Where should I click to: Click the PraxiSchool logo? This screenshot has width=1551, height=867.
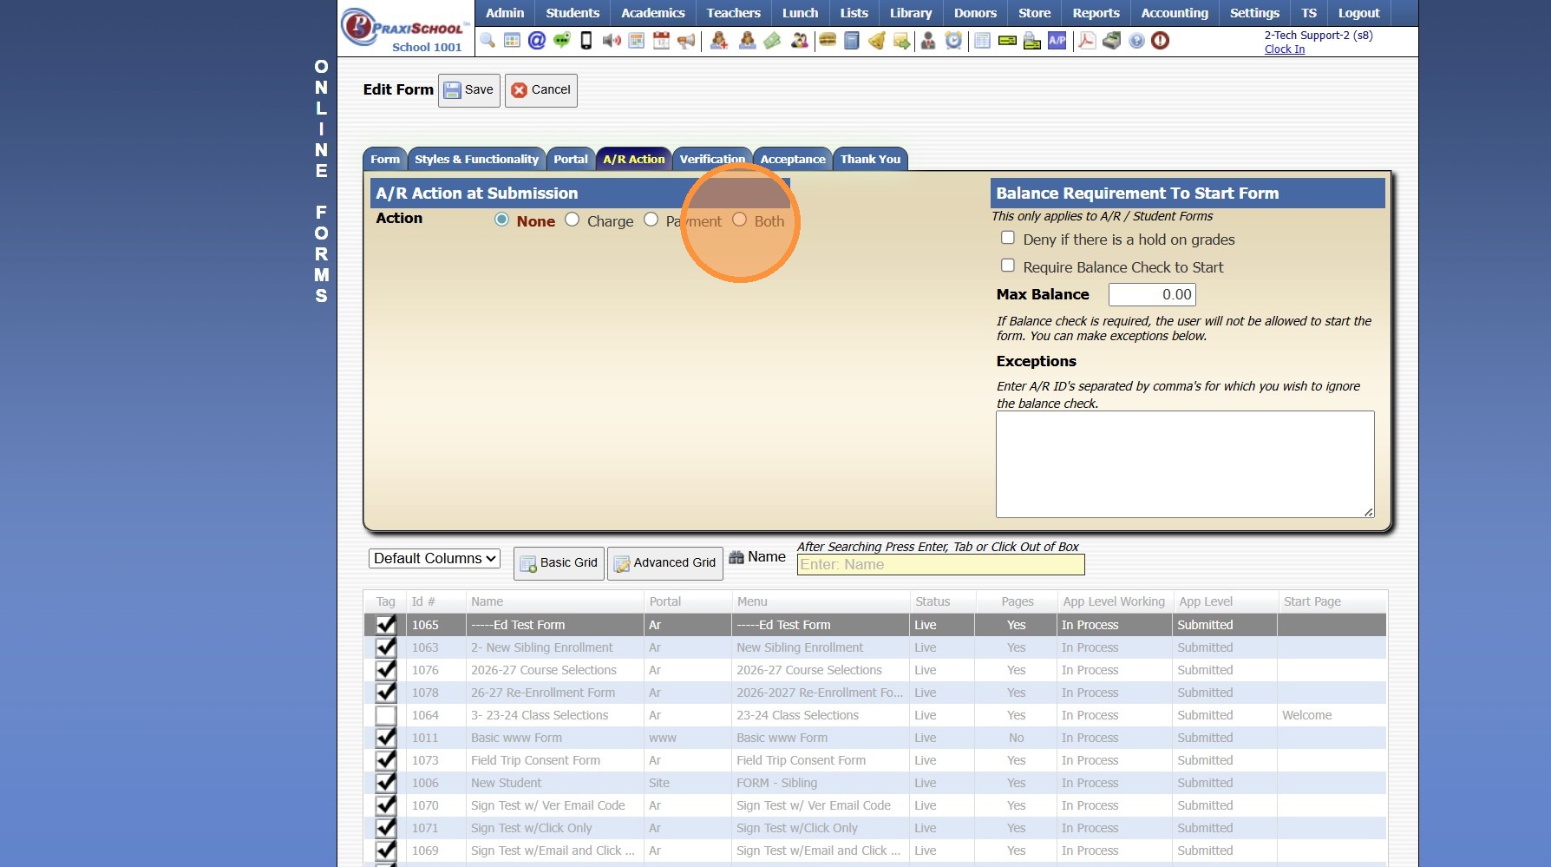[405, 30]
